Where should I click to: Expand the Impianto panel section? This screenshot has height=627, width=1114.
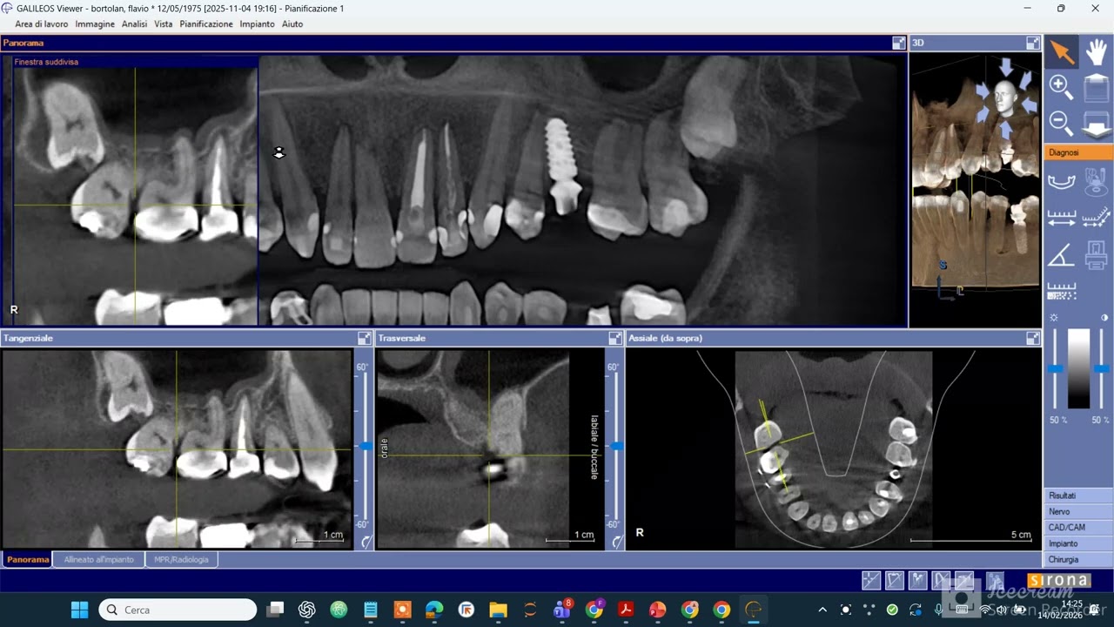1078,543
